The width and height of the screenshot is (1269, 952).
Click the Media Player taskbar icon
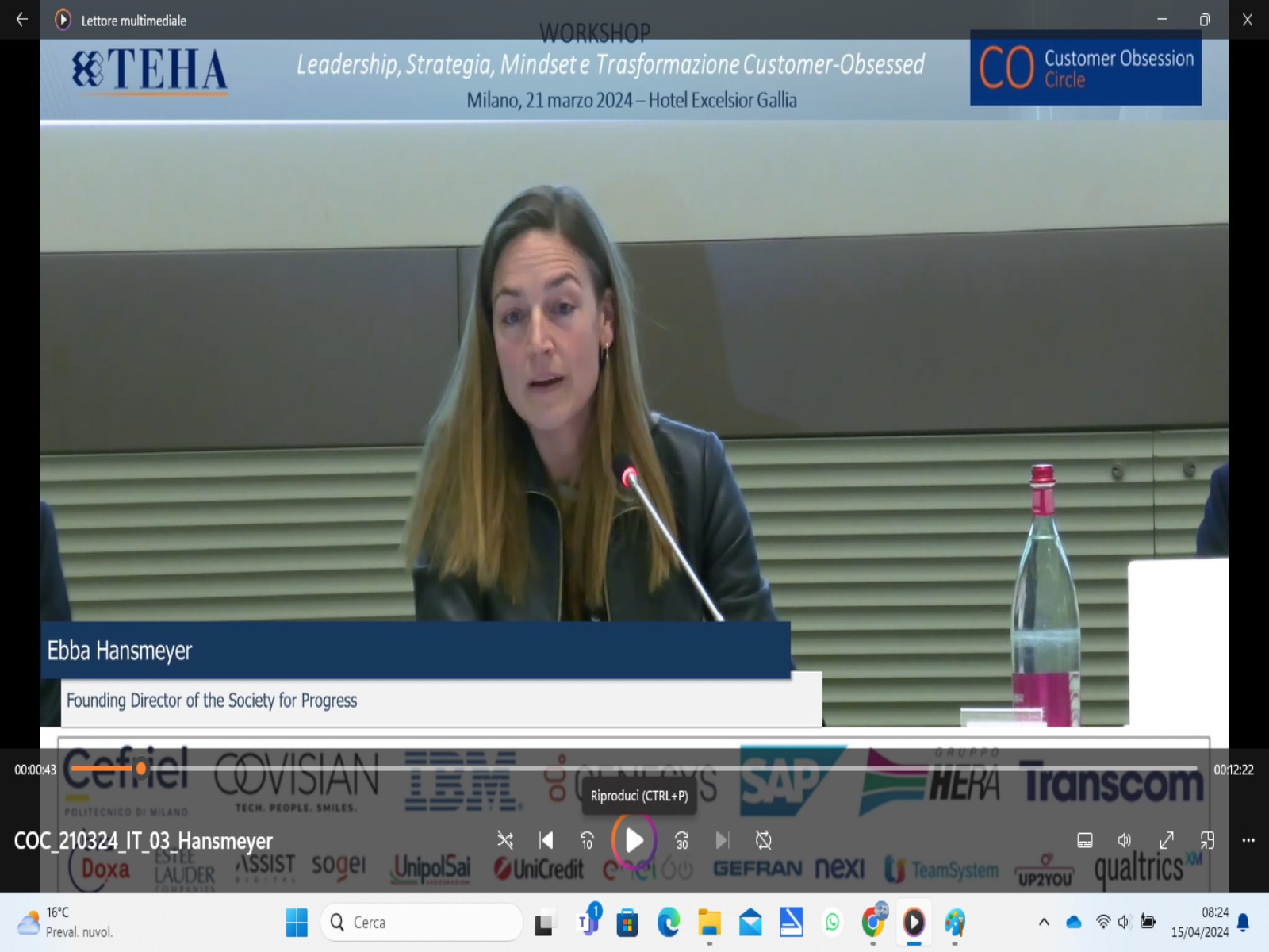[914, 923]
